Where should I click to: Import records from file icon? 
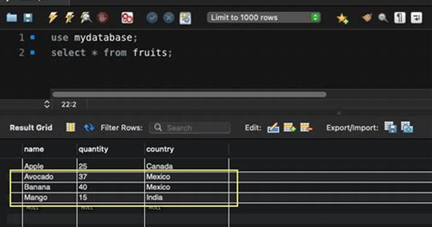pos(407,128)
